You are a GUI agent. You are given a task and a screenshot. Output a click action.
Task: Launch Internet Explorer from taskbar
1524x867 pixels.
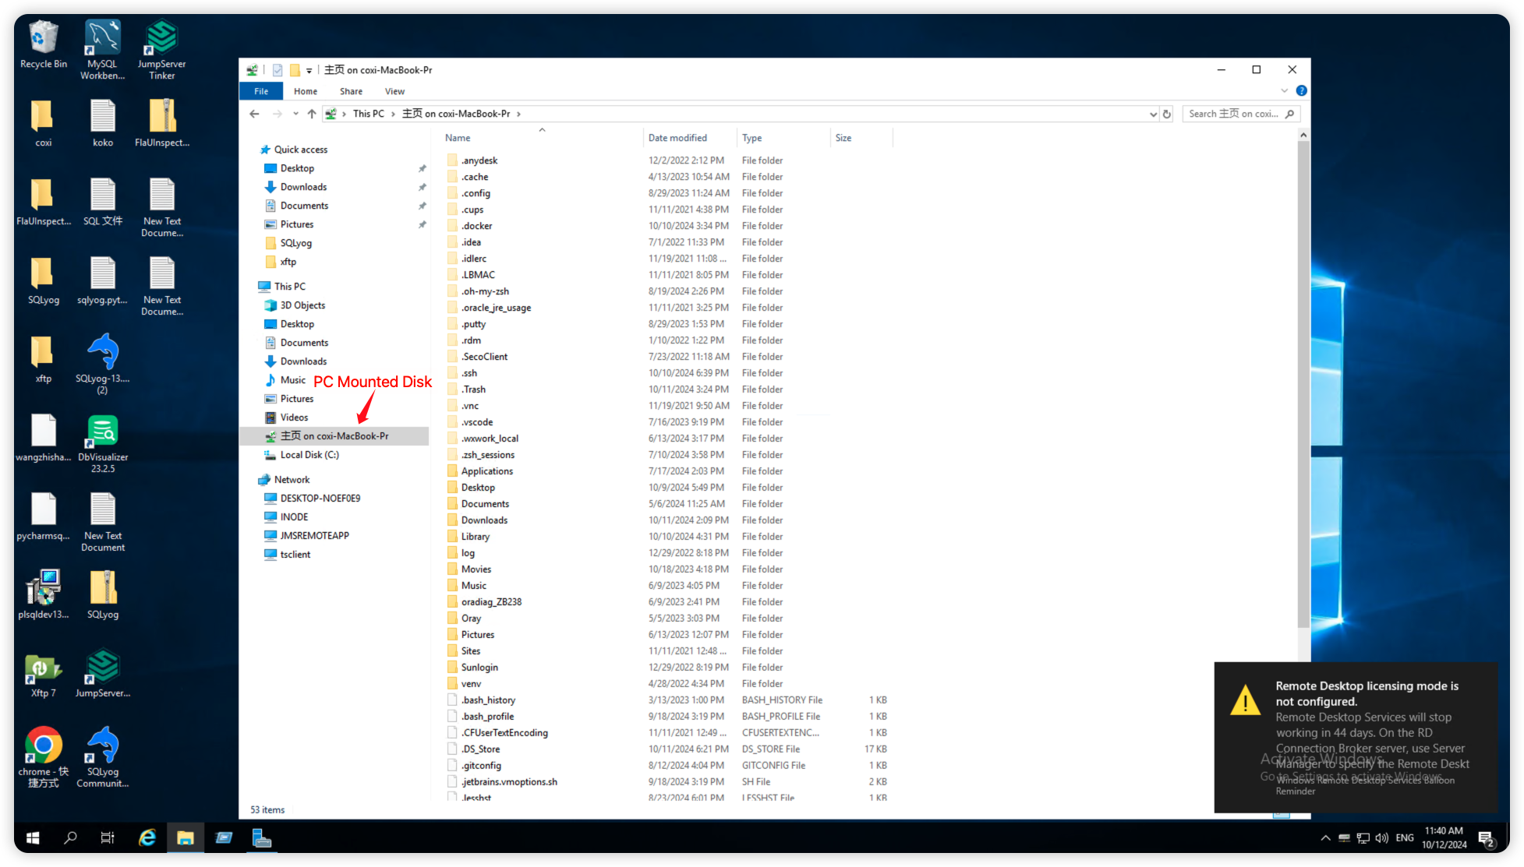(x=147, y=837)
